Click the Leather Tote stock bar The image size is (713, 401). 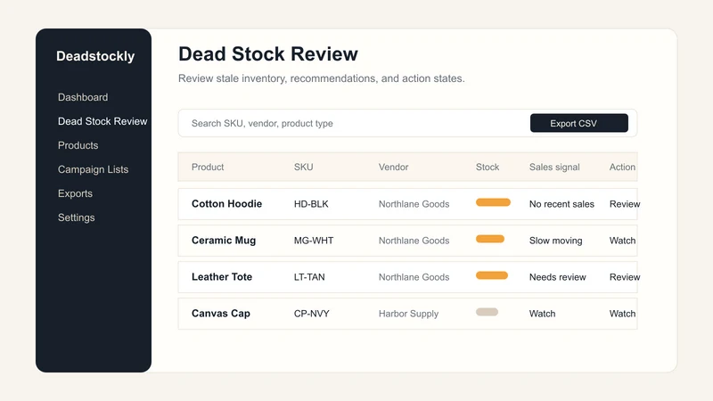pos(492,275)
